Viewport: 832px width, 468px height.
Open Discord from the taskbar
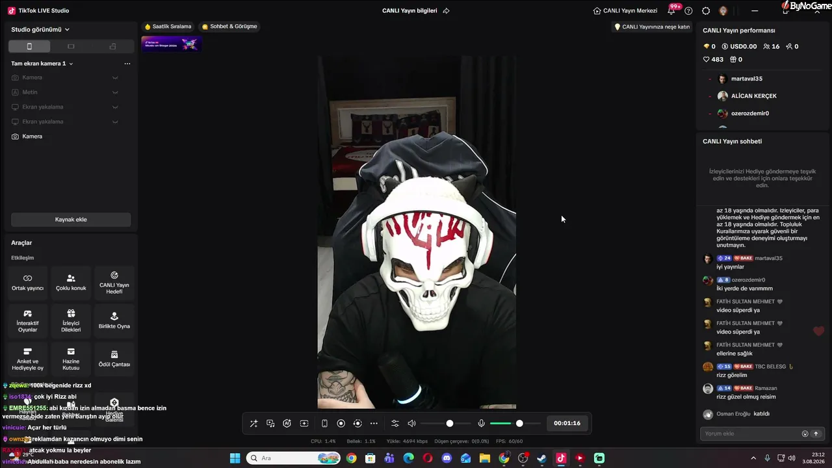pyautogui.click(x=447, y=458)
